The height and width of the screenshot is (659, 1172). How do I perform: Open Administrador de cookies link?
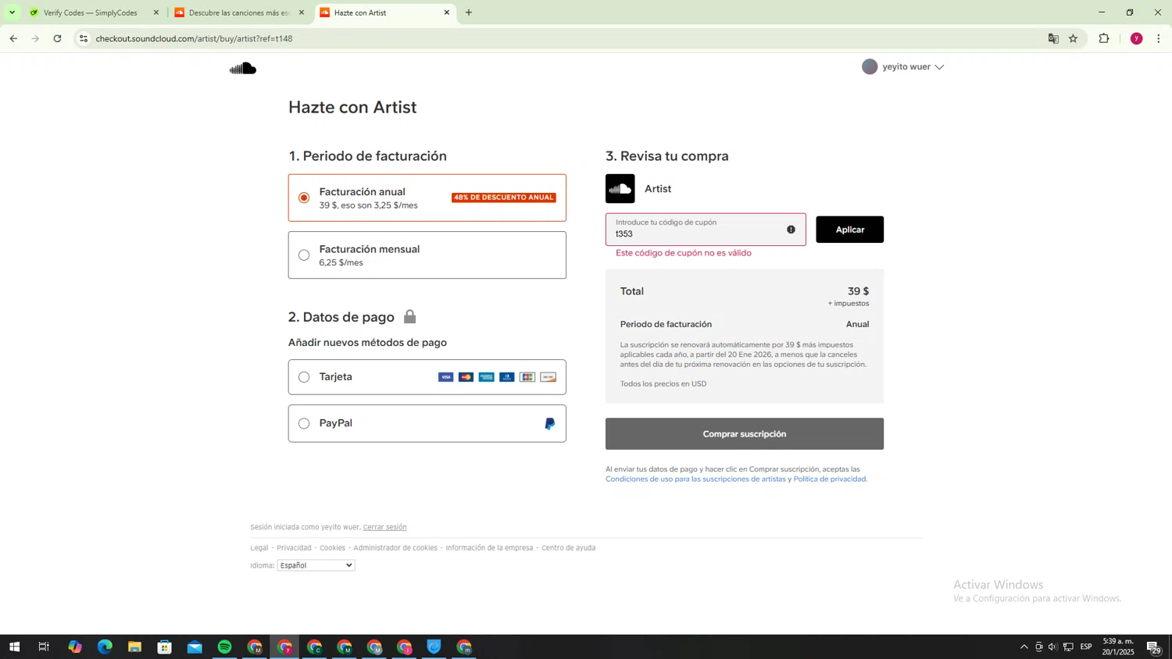(395, 548)
